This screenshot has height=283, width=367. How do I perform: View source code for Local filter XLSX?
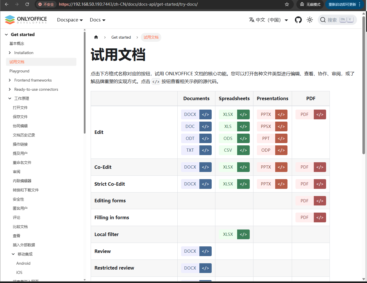pyautogui.click(x=243, y=234)
